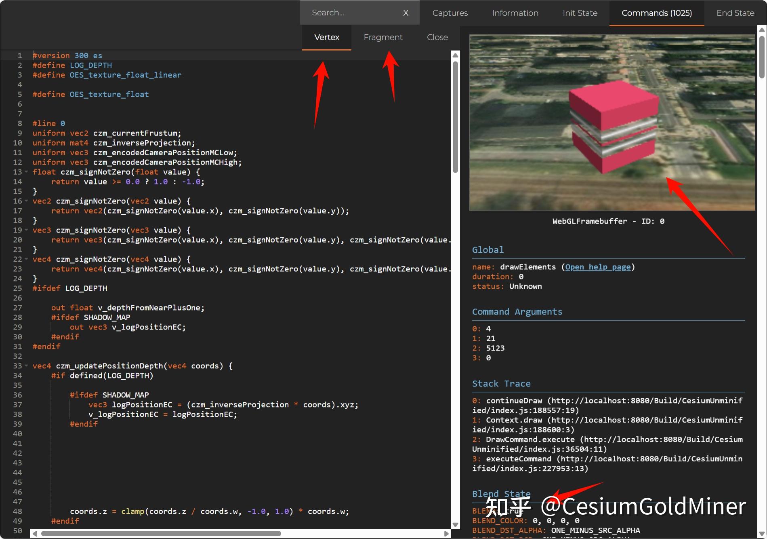This screenshot has width=767, height=539.
Task: Click the down arrow on the right panel scrollbar
Action: 762,535
